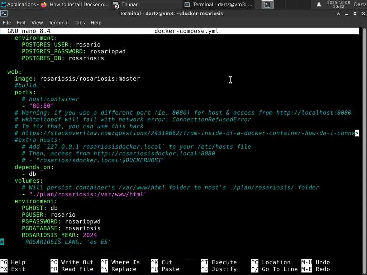
Task: Click the Thunar file manager icon
Action: pos(116,5)
